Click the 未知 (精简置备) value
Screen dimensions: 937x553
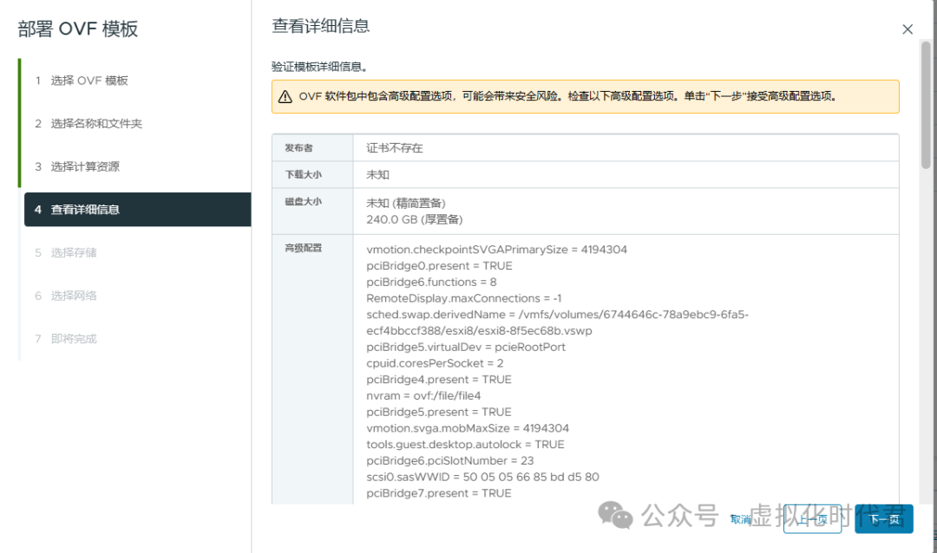406,203
